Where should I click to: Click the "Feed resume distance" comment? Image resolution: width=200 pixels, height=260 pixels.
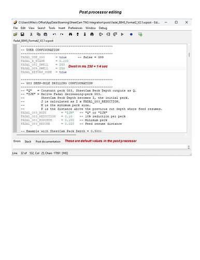101,124
